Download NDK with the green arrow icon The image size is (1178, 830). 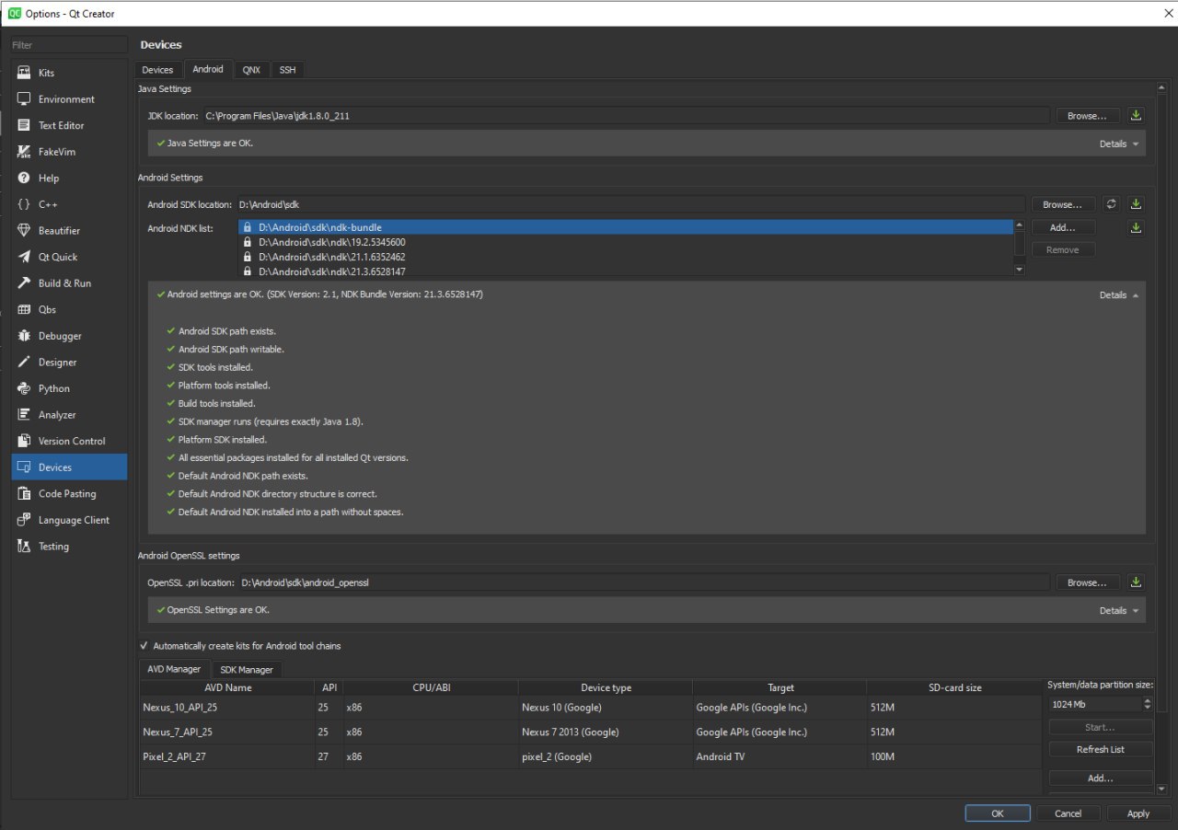click(1136, 227)
